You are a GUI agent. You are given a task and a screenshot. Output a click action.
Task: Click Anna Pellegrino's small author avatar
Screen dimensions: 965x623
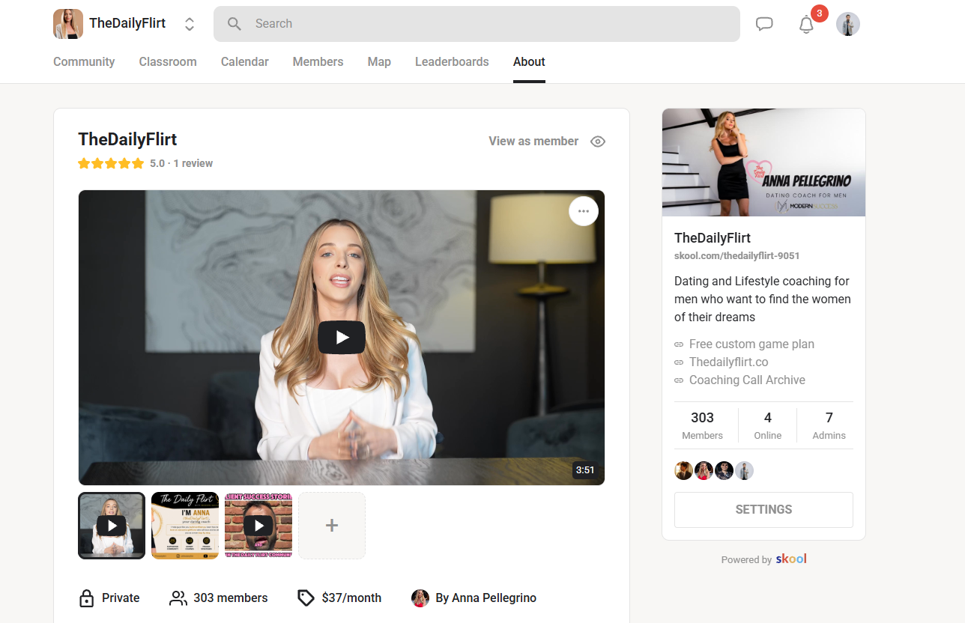(x=420, y=598)
